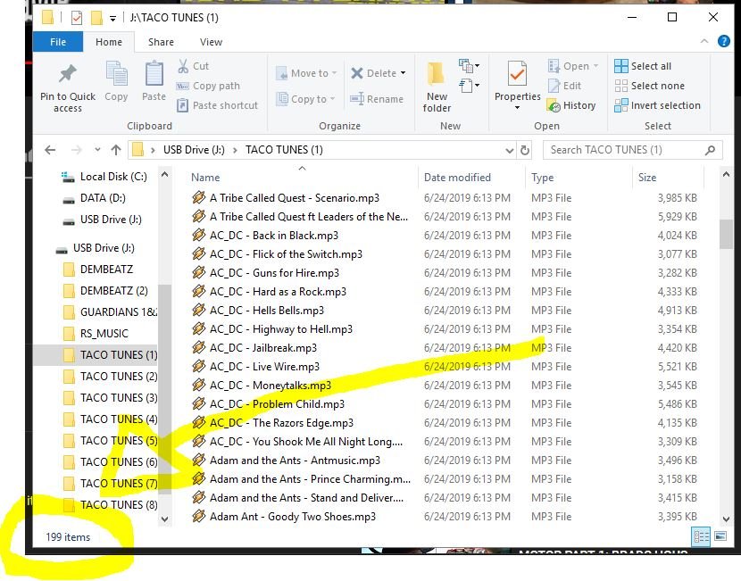741x581 pixels.
Task: Open the RS_MUSIC folder
Action: pos(96,334)
